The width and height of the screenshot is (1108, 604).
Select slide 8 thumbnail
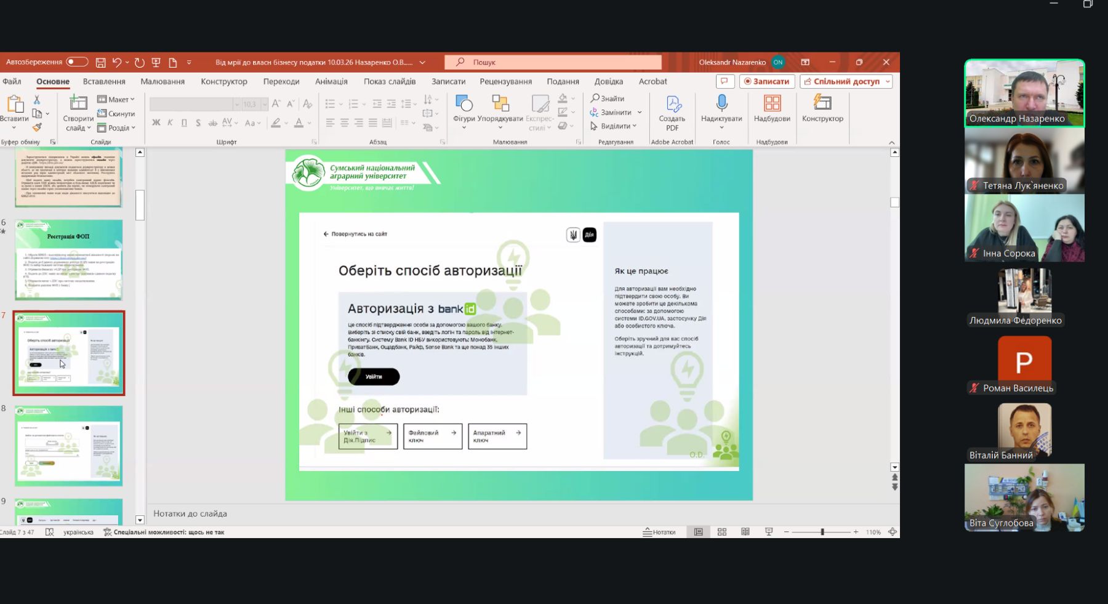click(x=69, y=446)
